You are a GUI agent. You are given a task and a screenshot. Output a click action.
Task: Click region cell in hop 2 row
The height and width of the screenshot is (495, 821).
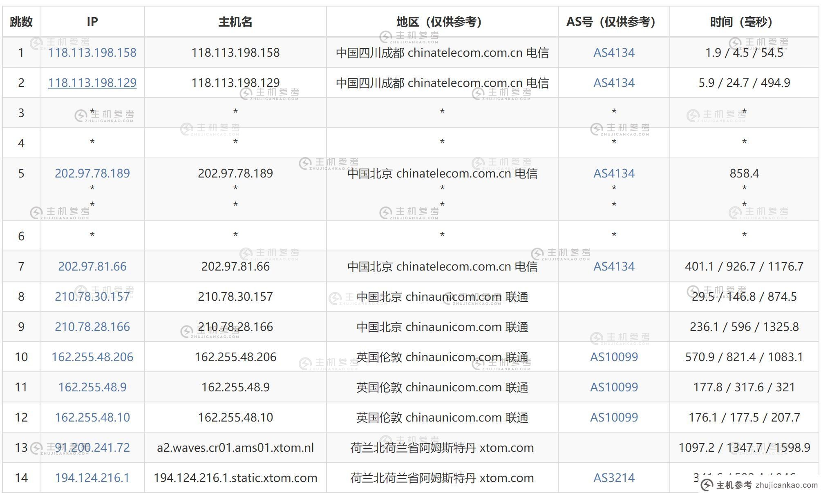point(442,83)
